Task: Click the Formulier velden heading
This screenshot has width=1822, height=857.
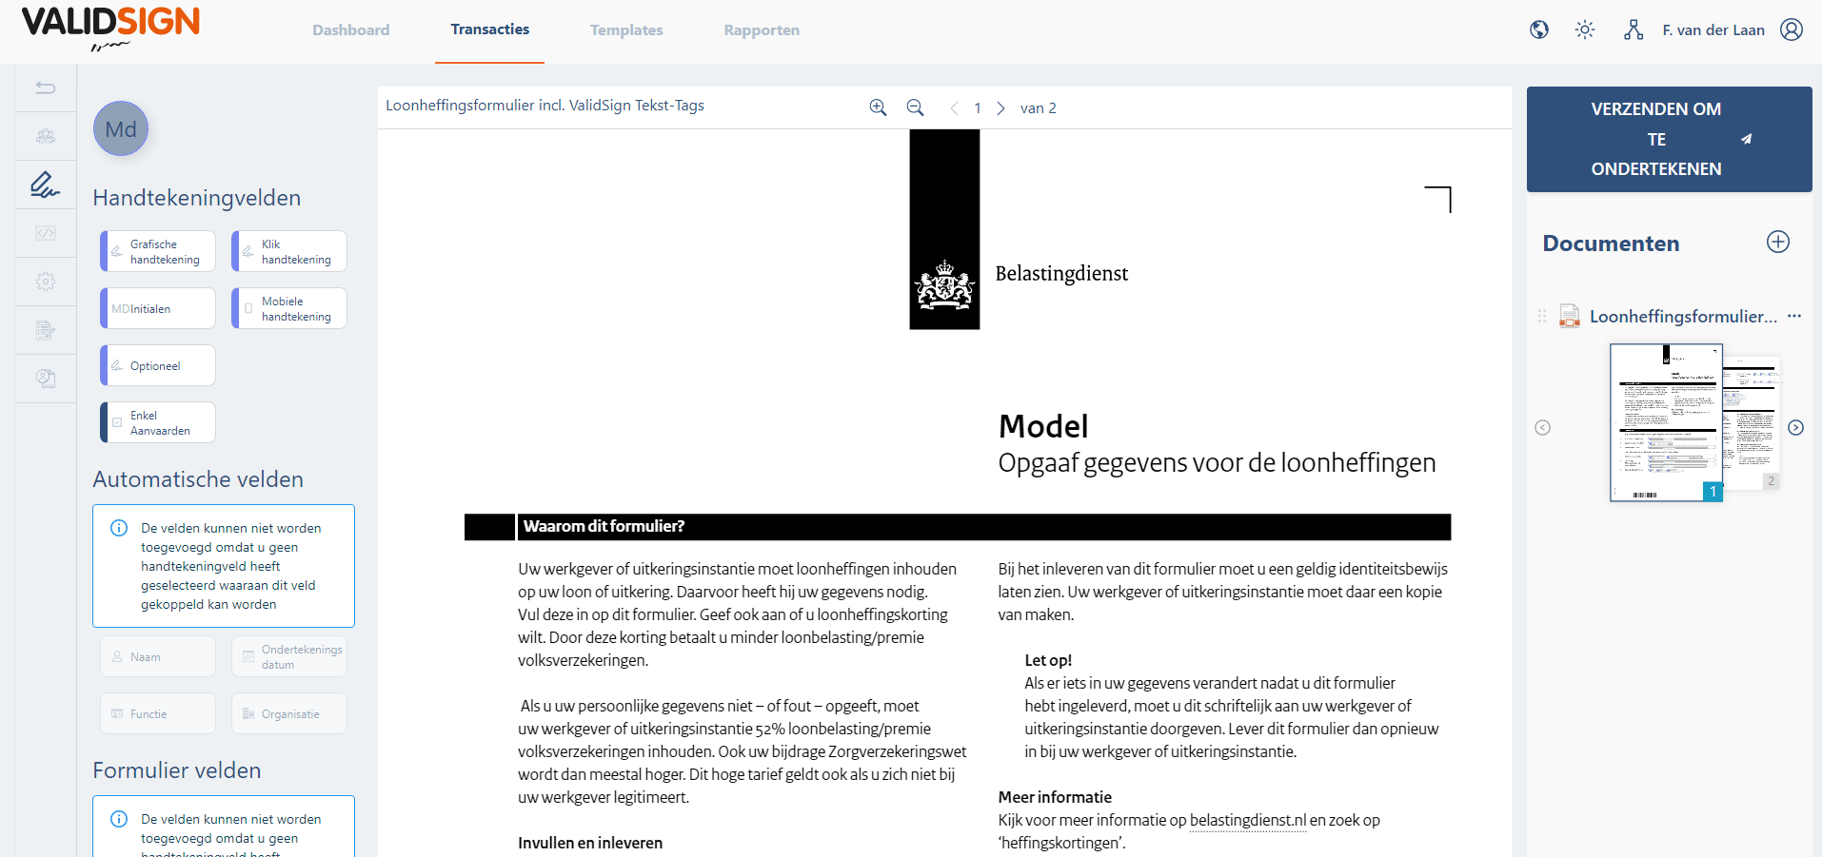Action: (176, 770)
